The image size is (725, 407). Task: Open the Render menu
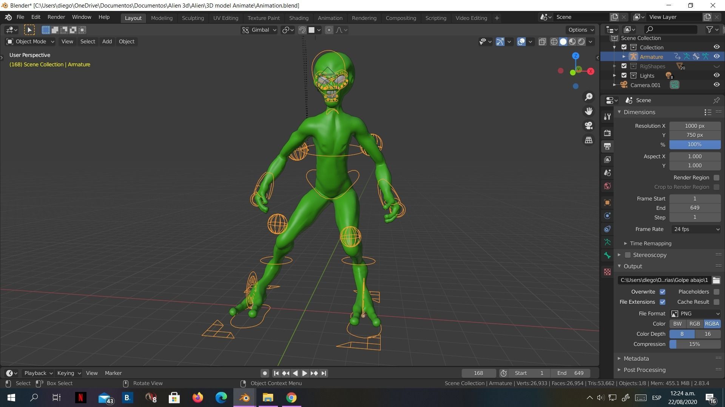click(x=56, y=17)
